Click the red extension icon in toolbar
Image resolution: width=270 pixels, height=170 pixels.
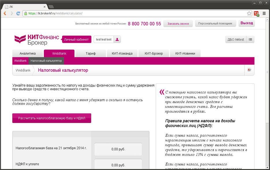click(x=256, y=14)
